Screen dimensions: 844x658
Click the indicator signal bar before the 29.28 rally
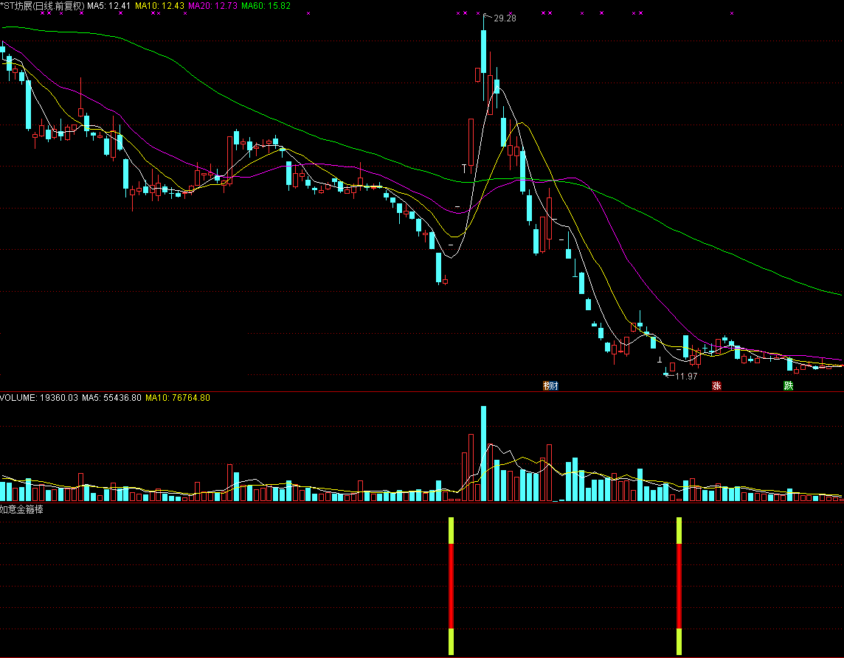(x=451, y=586)
